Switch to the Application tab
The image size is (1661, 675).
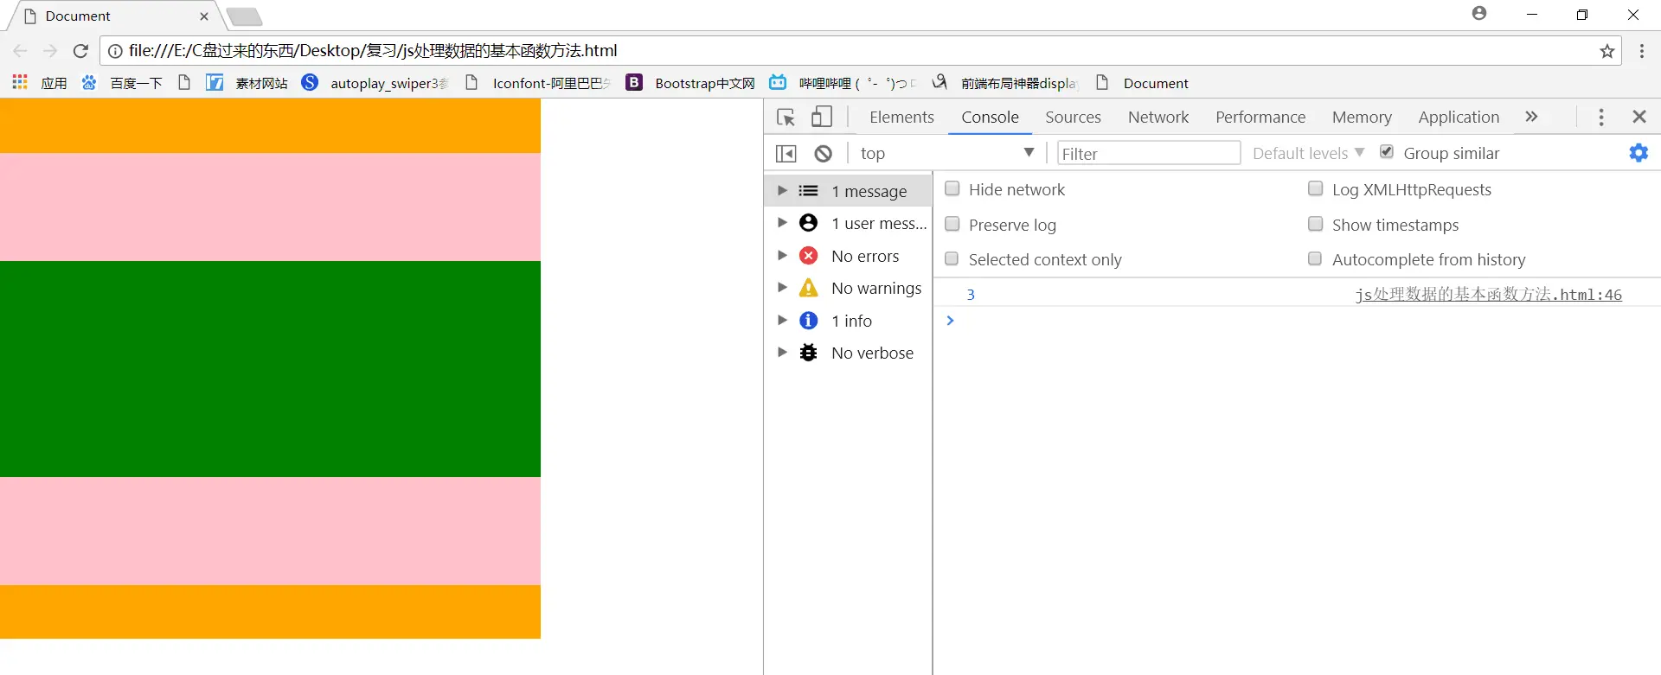(x=1459, y=117)
